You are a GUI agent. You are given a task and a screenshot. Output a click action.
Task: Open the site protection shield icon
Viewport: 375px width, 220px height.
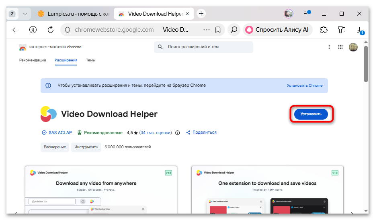coord(68,30)
